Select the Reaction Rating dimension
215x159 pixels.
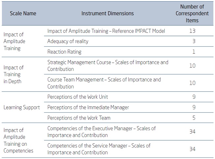64,52
